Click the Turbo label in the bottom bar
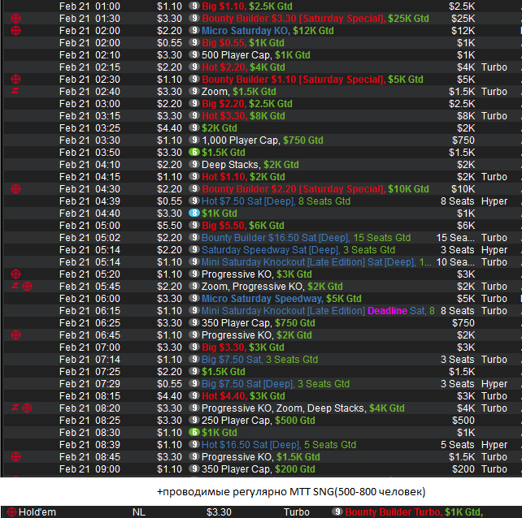The image size is (522, 518). [297, 512]
